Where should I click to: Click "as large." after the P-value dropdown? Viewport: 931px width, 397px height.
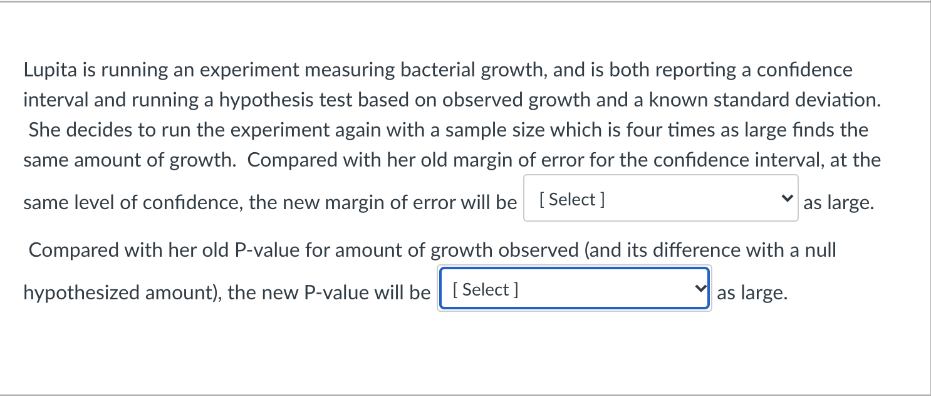751,292
